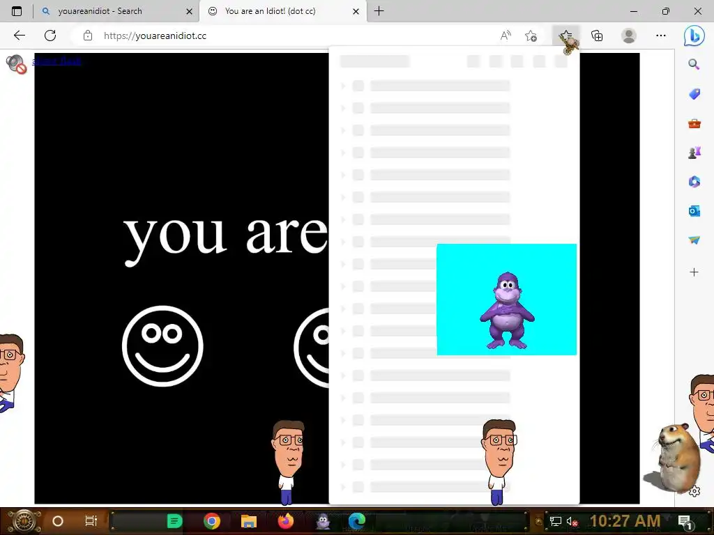This screenshot has width=714, height=535.
Task: Open the Read aloud tool
Action: tap(506, 36)
